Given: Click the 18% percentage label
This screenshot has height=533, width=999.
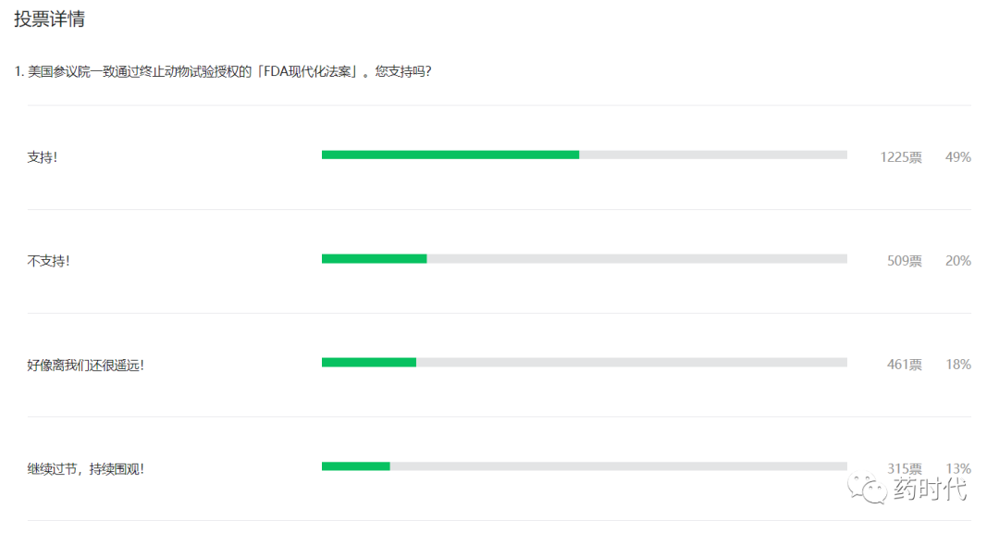Looking at the screenshot, I should [x=958, y=365].
